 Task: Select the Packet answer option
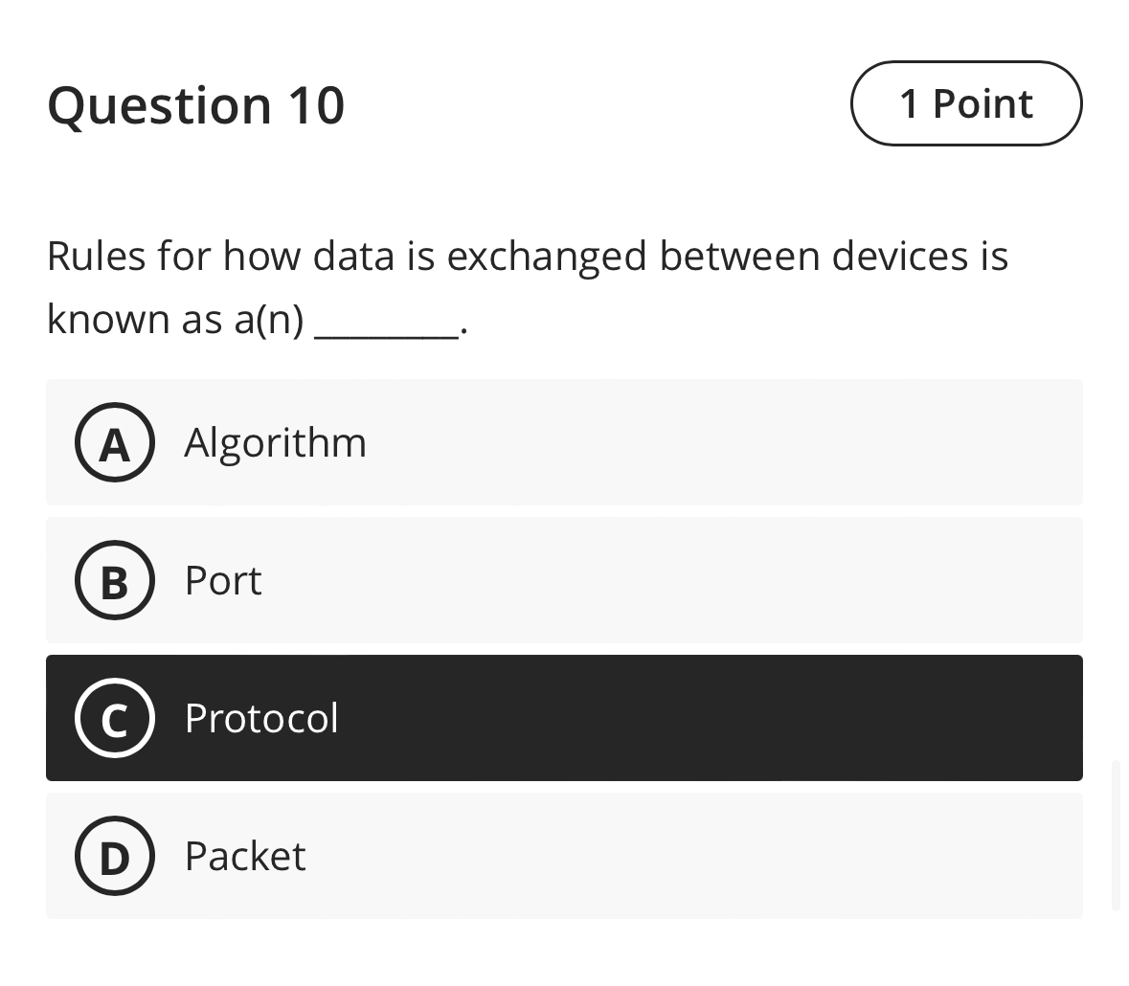point(564,856)
